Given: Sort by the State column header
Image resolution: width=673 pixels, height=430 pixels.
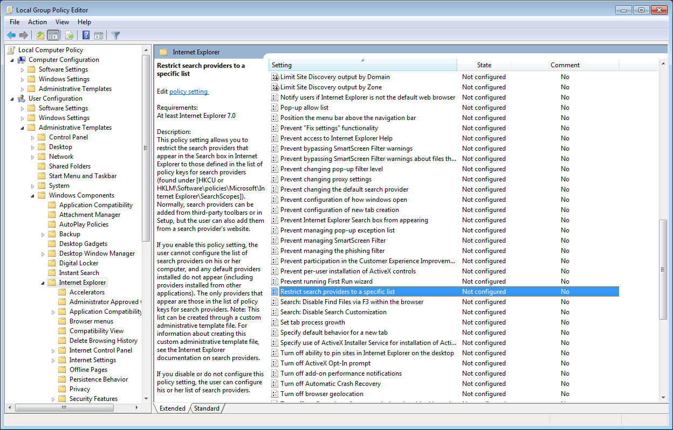Looking at the screenshot, I should [x=484, y=65].
